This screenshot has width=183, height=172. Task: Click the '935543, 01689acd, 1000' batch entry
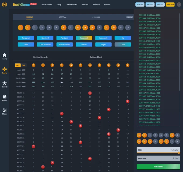150,15
